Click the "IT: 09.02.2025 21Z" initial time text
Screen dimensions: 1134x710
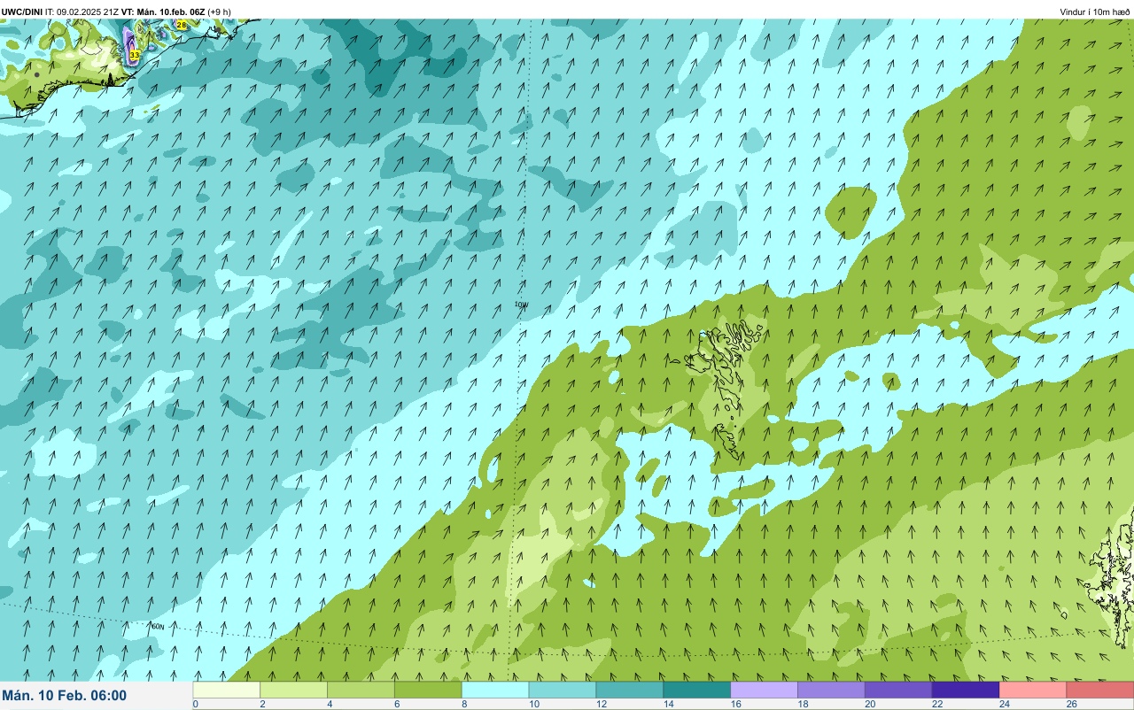[82, 12]
